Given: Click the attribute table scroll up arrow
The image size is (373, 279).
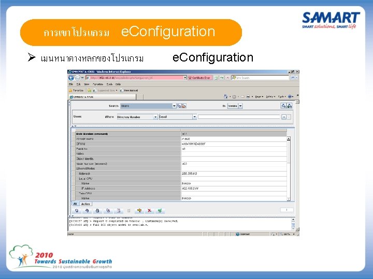Looking at the screenshot, I should 289,138.
